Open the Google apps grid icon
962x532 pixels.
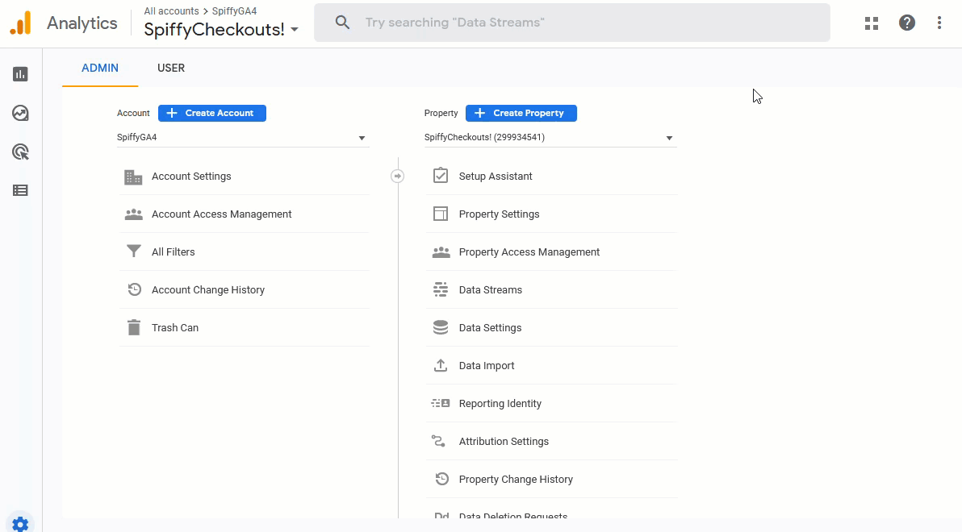pos(871,23)
